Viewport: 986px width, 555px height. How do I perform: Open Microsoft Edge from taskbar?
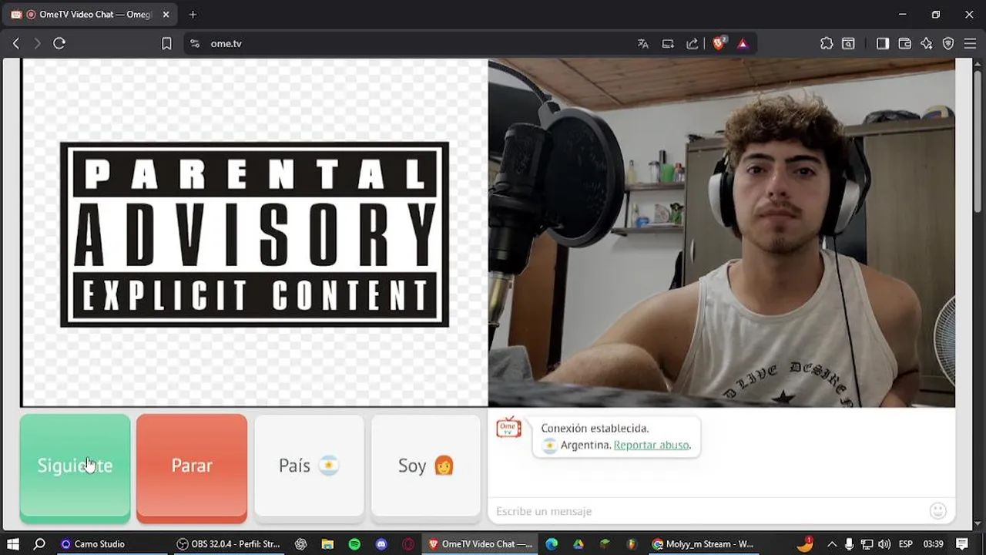tap(552, 544)
